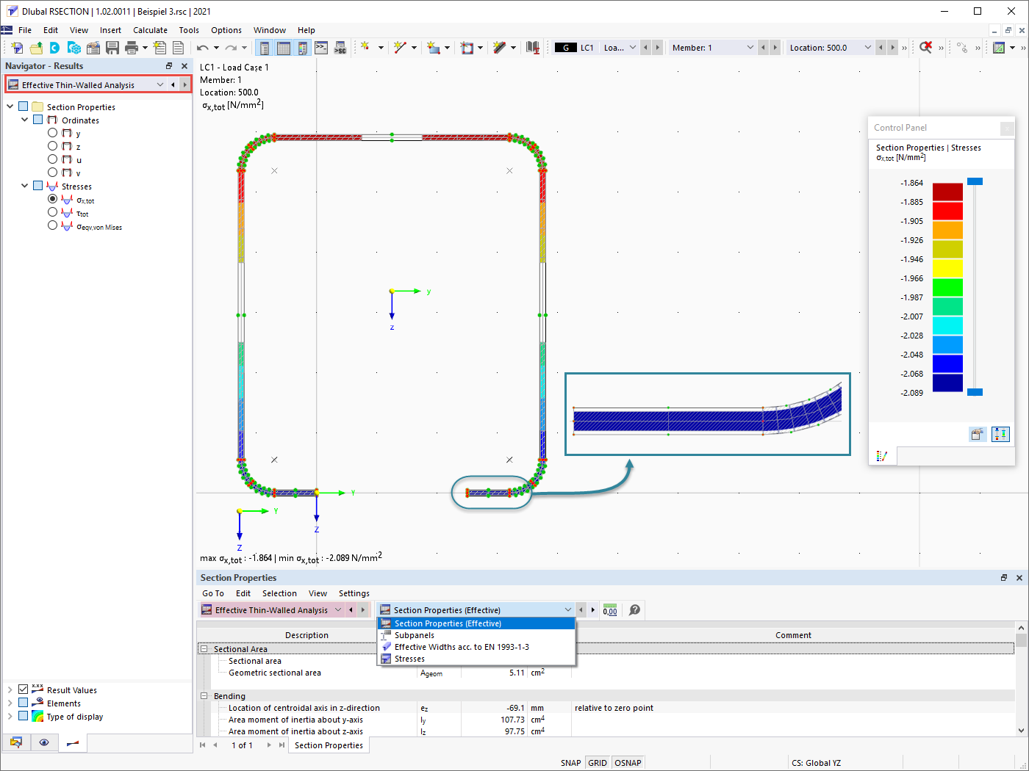Collapse the Ordinates tree node
The image size is (1029, 771).
click(24, 120)
